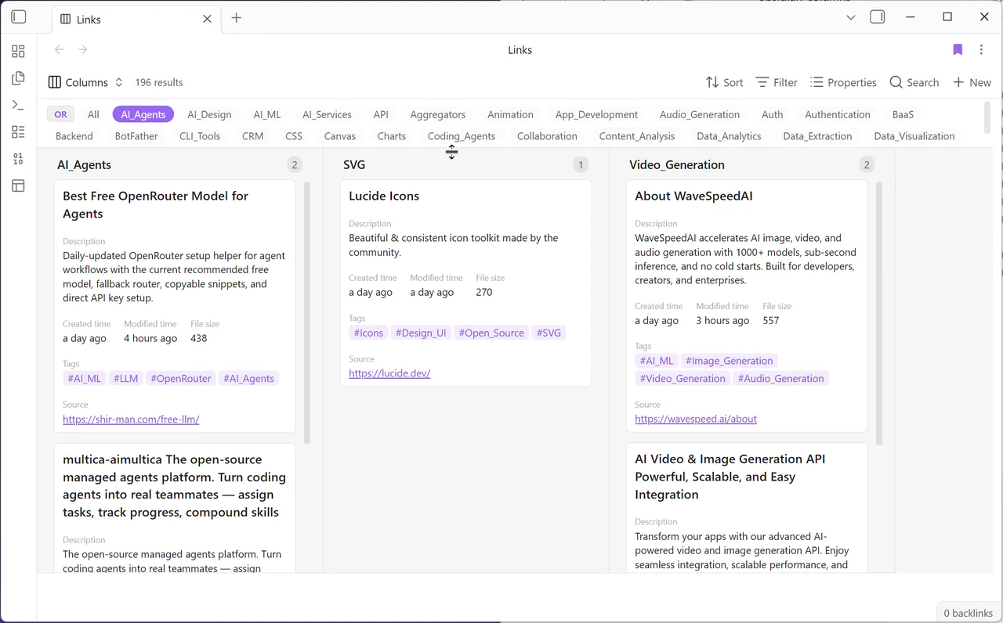This screenshot has height=623, width=1003.
Task: Open the Properties panel
Action: point(843,82)
